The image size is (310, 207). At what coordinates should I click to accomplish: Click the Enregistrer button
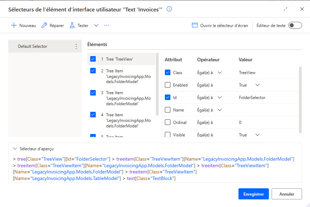[x=253, y=194]
